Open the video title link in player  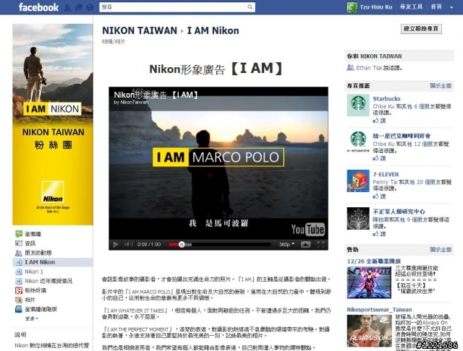(156, 95)
